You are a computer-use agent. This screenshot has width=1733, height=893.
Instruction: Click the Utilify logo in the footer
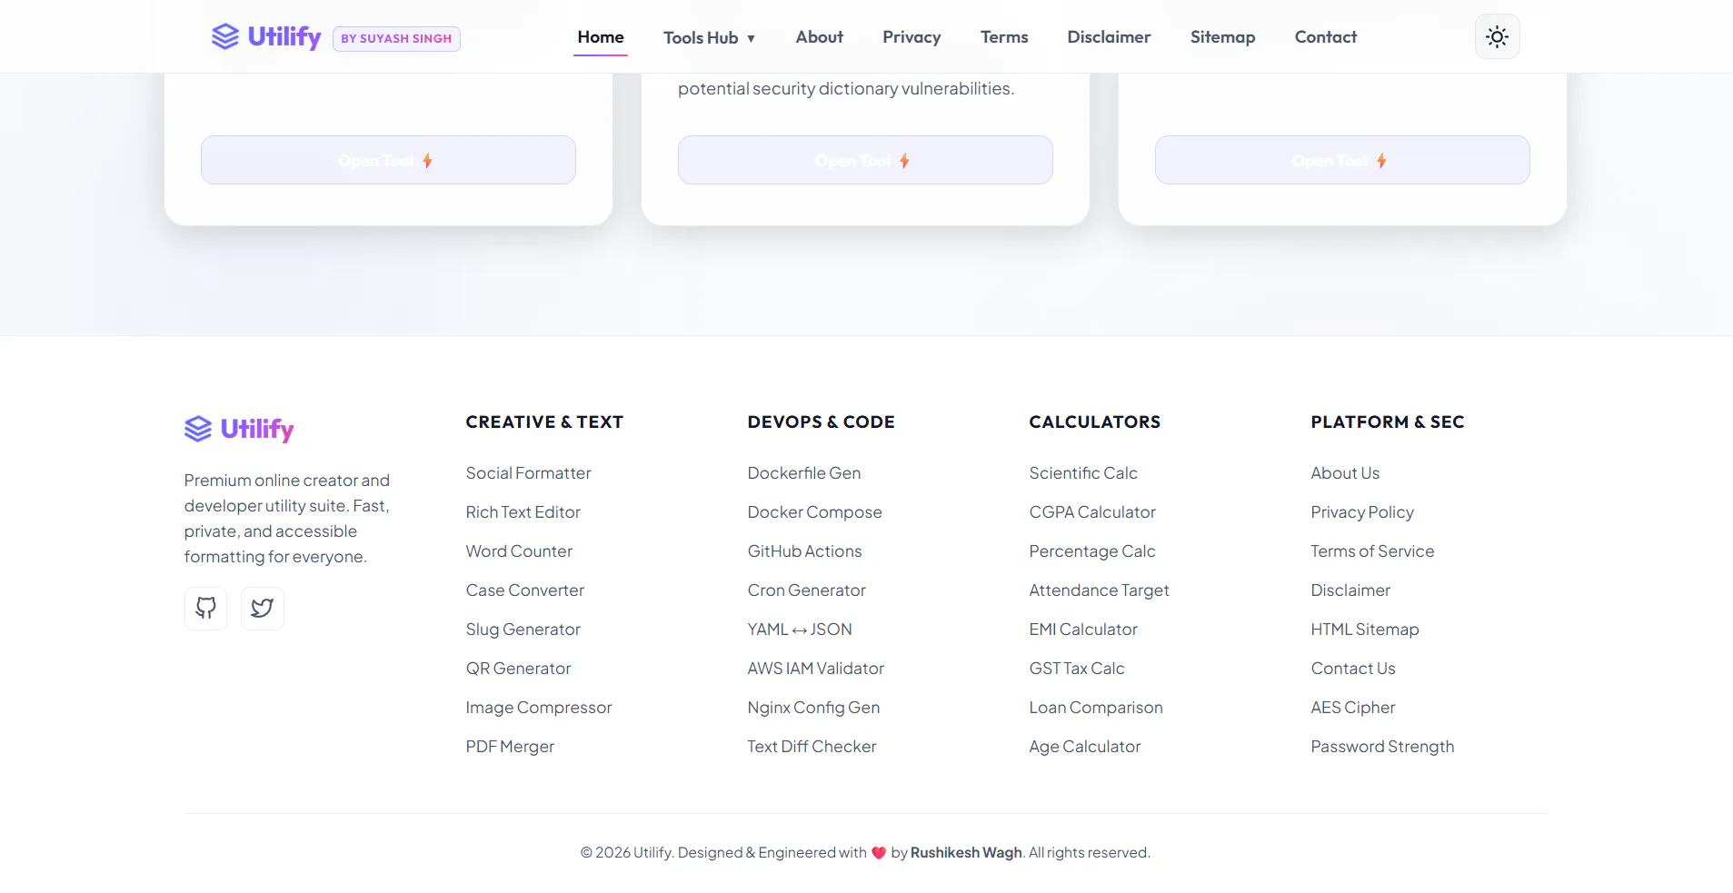pyautogui.click(x=239, y=429)
